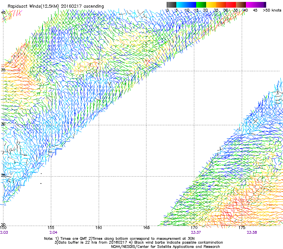Click the purple '23:37' time stamp
Screen dimensions: 283x249
(196, 233)
